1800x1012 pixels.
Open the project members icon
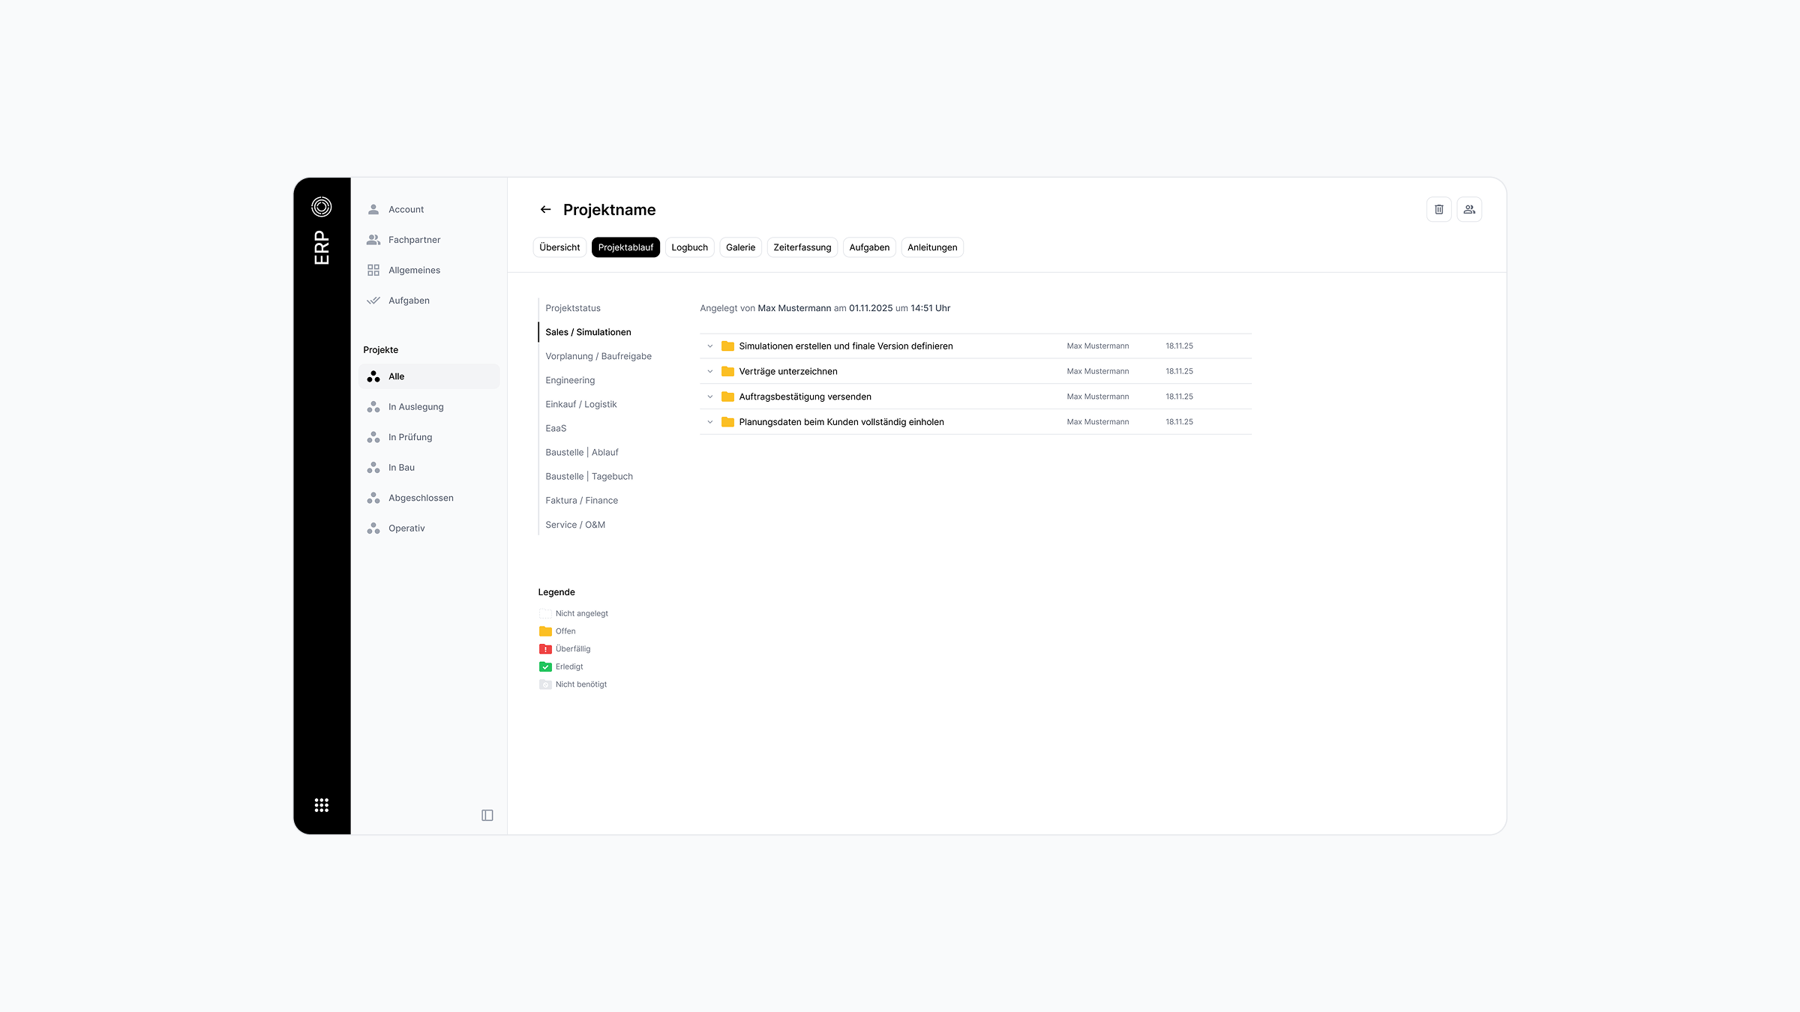(x=1469, y=210)
